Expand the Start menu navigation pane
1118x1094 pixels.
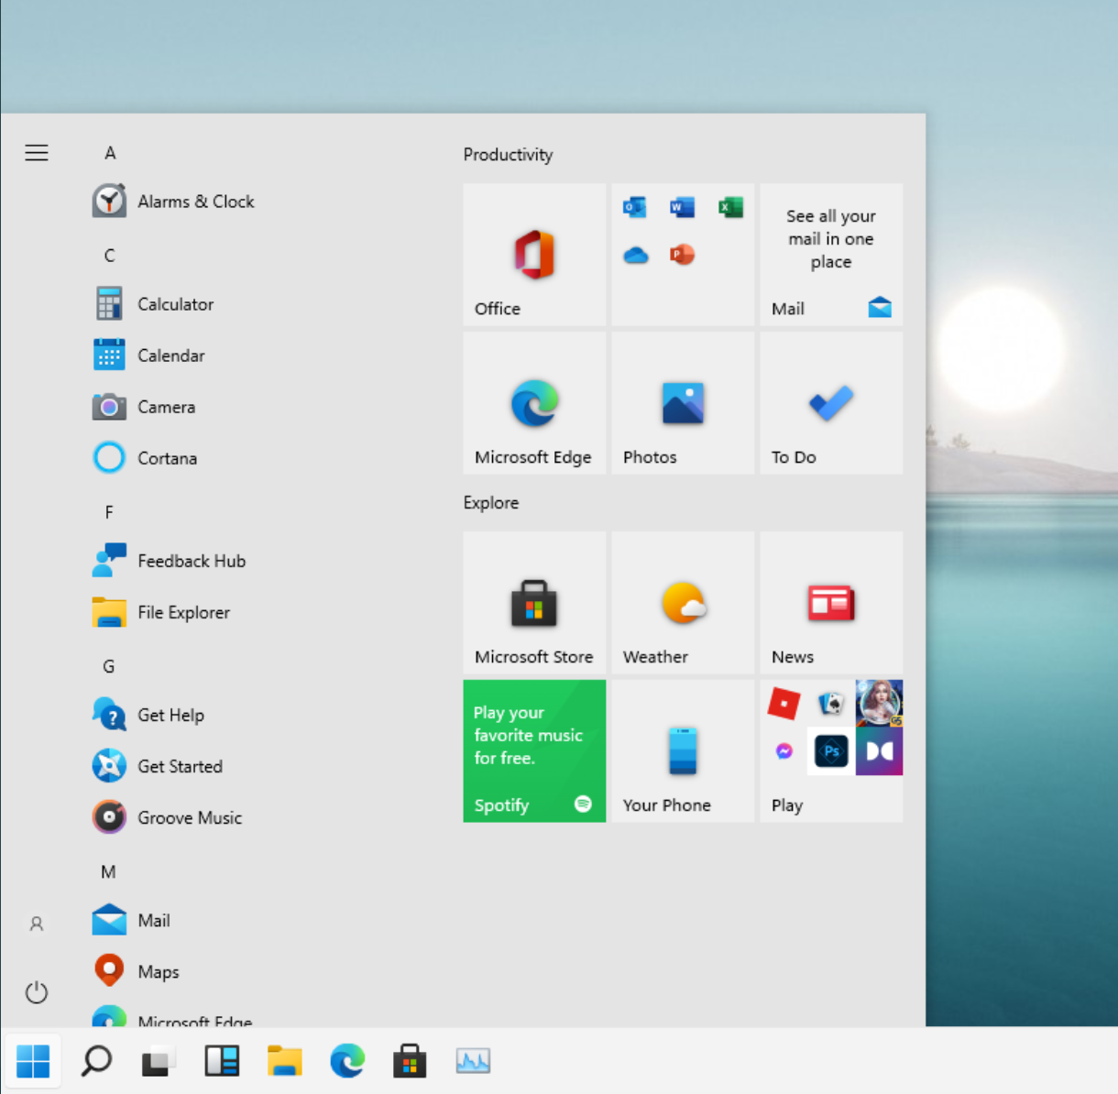[x=37, y=153]
